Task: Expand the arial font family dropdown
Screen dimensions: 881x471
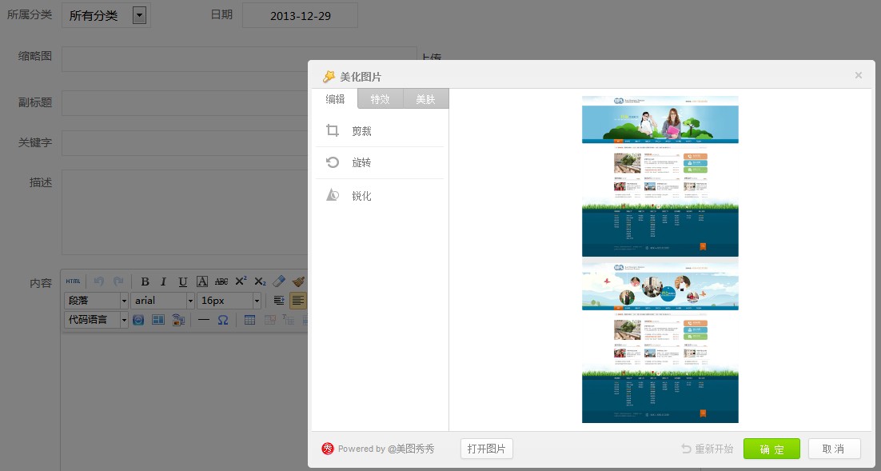Action: click(190, 301)
